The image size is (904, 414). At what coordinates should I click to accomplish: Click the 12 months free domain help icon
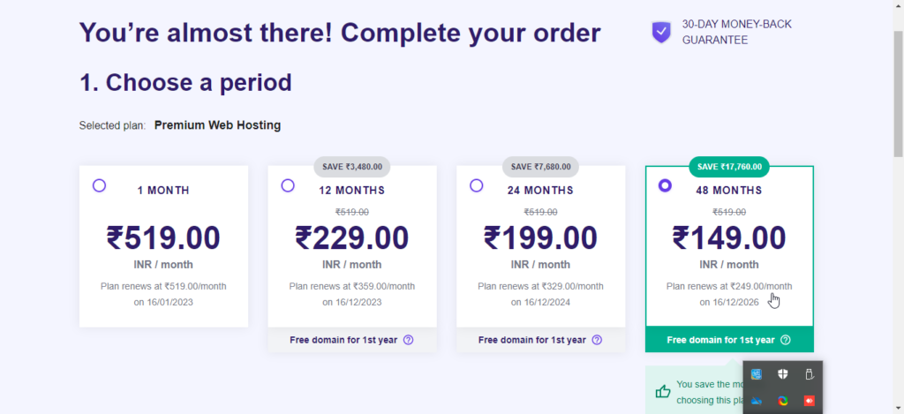408,340
